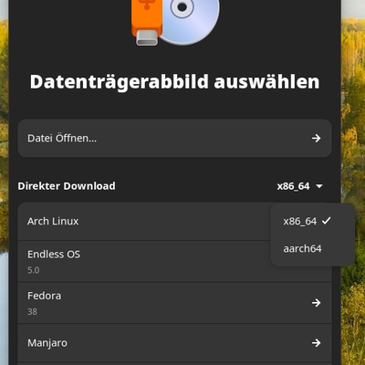Open the Datei Öffnen… file chooser row
The image size is (365, 365).
click(174, 139)
